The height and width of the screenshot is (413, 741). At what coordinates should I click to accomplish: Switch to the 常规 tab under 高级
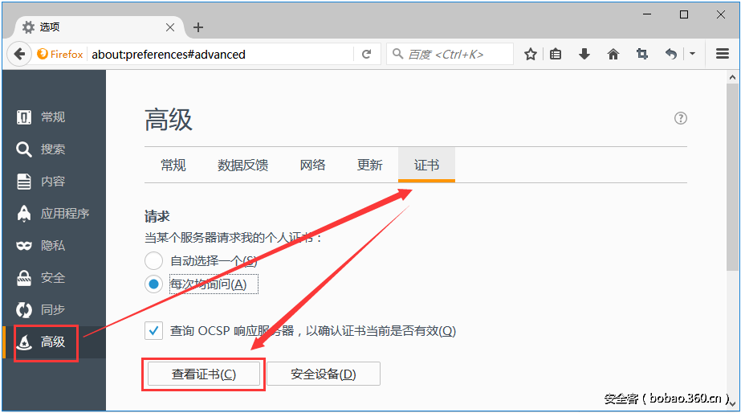coord(173,165)
